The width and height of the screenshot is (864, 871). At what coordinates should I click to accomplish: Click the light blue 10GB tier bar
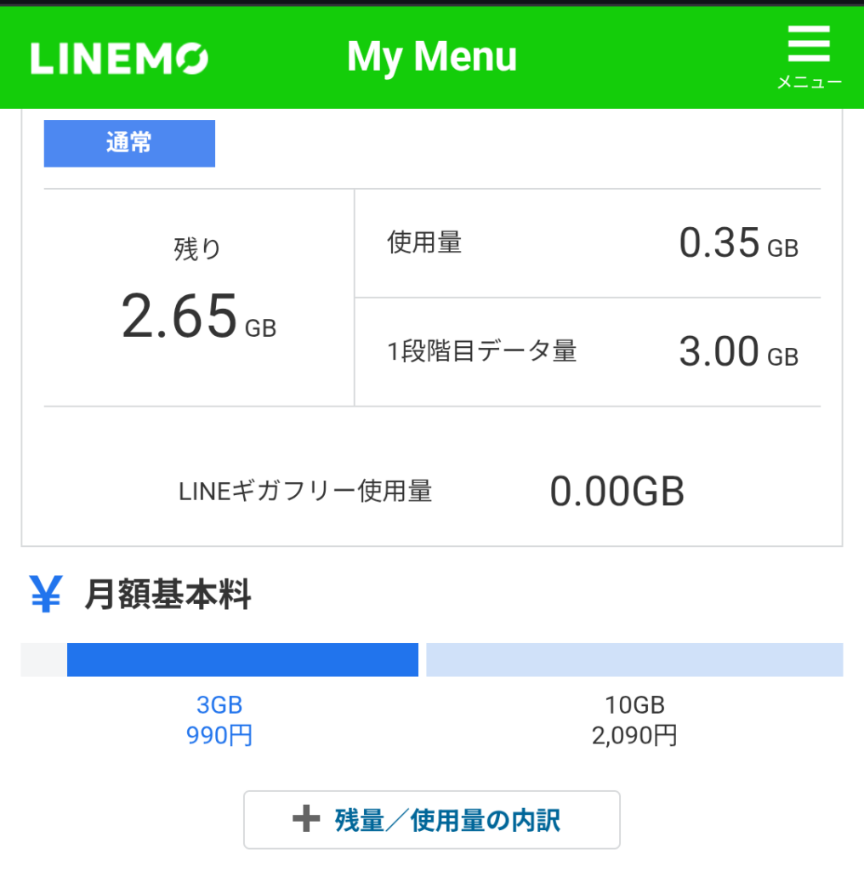pyautogui.click(x=634, y=660)
